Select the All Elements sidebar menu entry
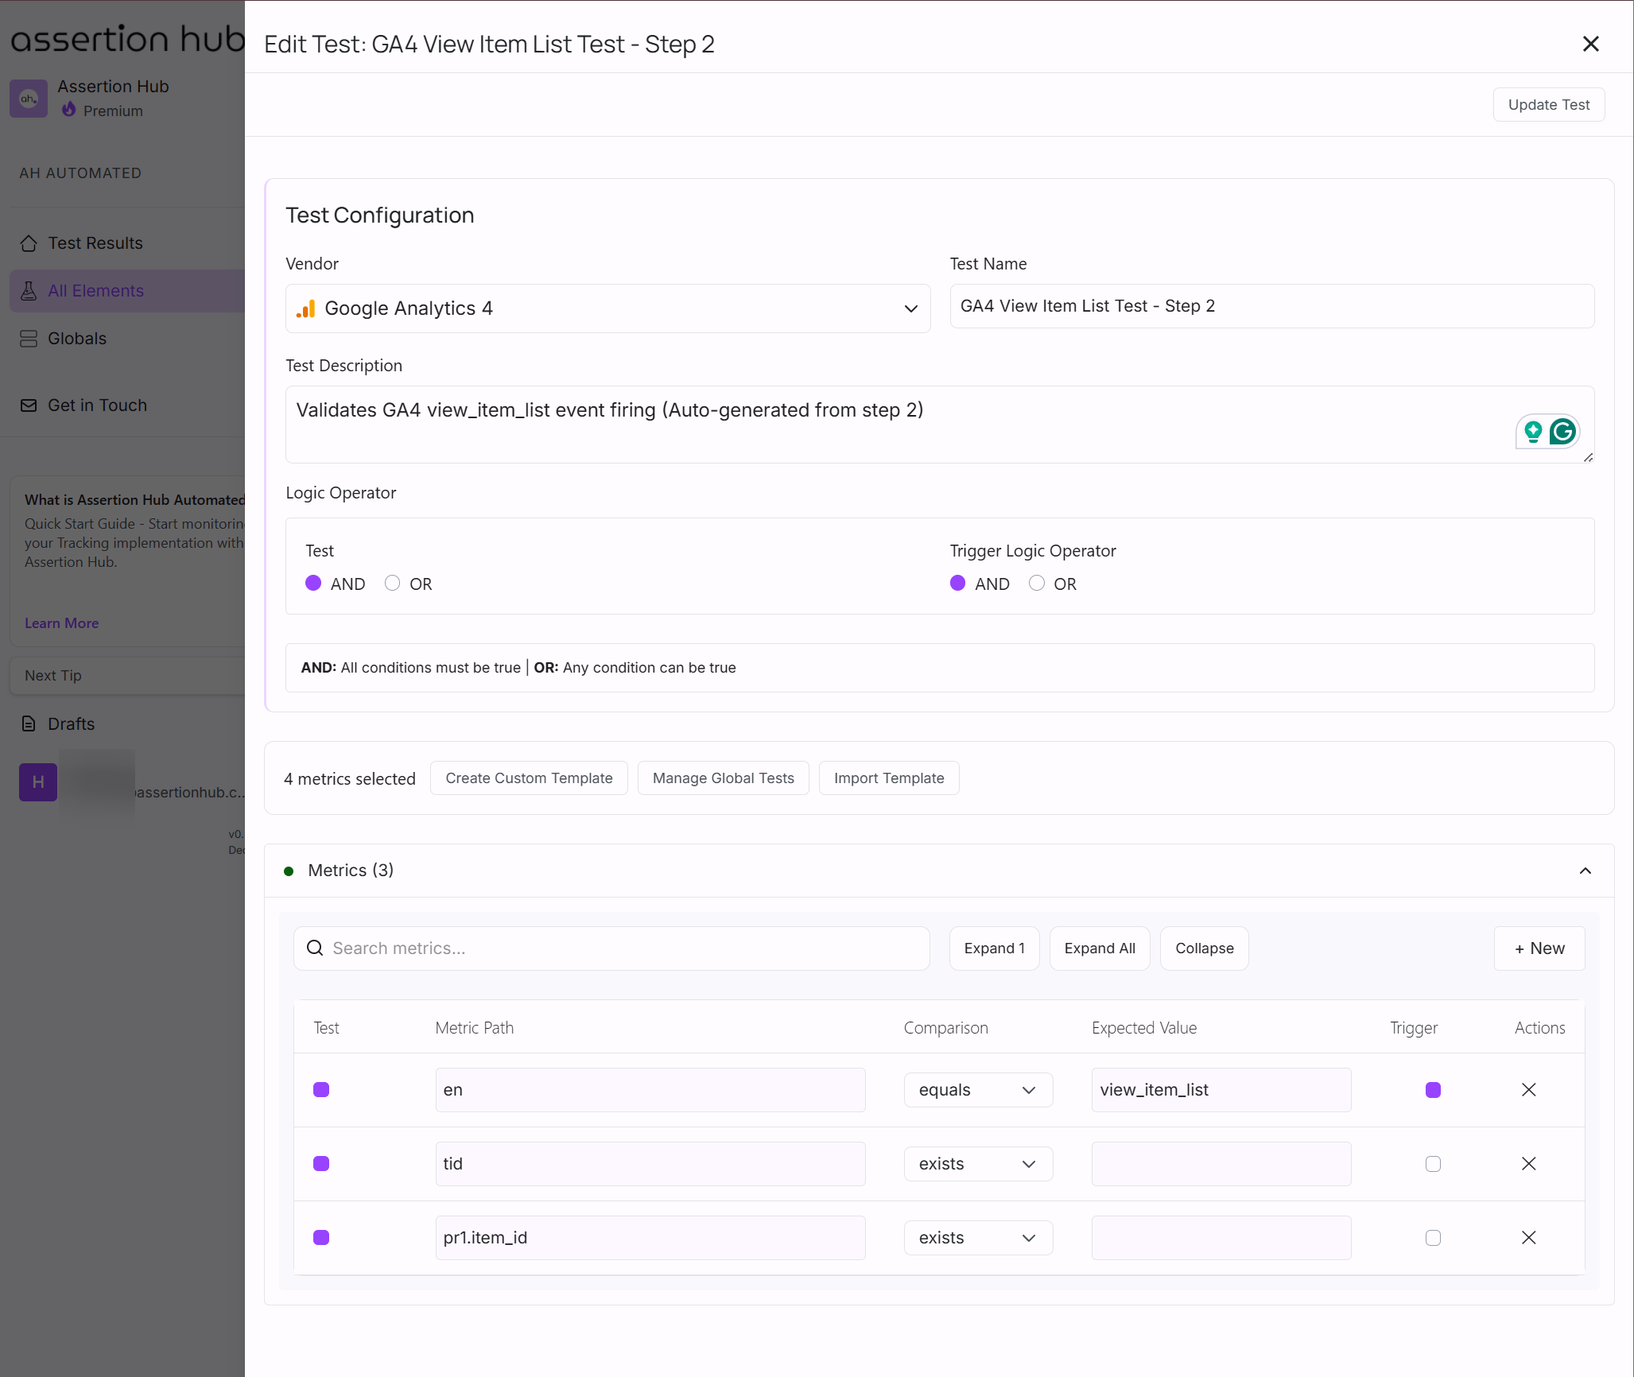This screenshot has width=1634, height=1377. coord(95,291)
